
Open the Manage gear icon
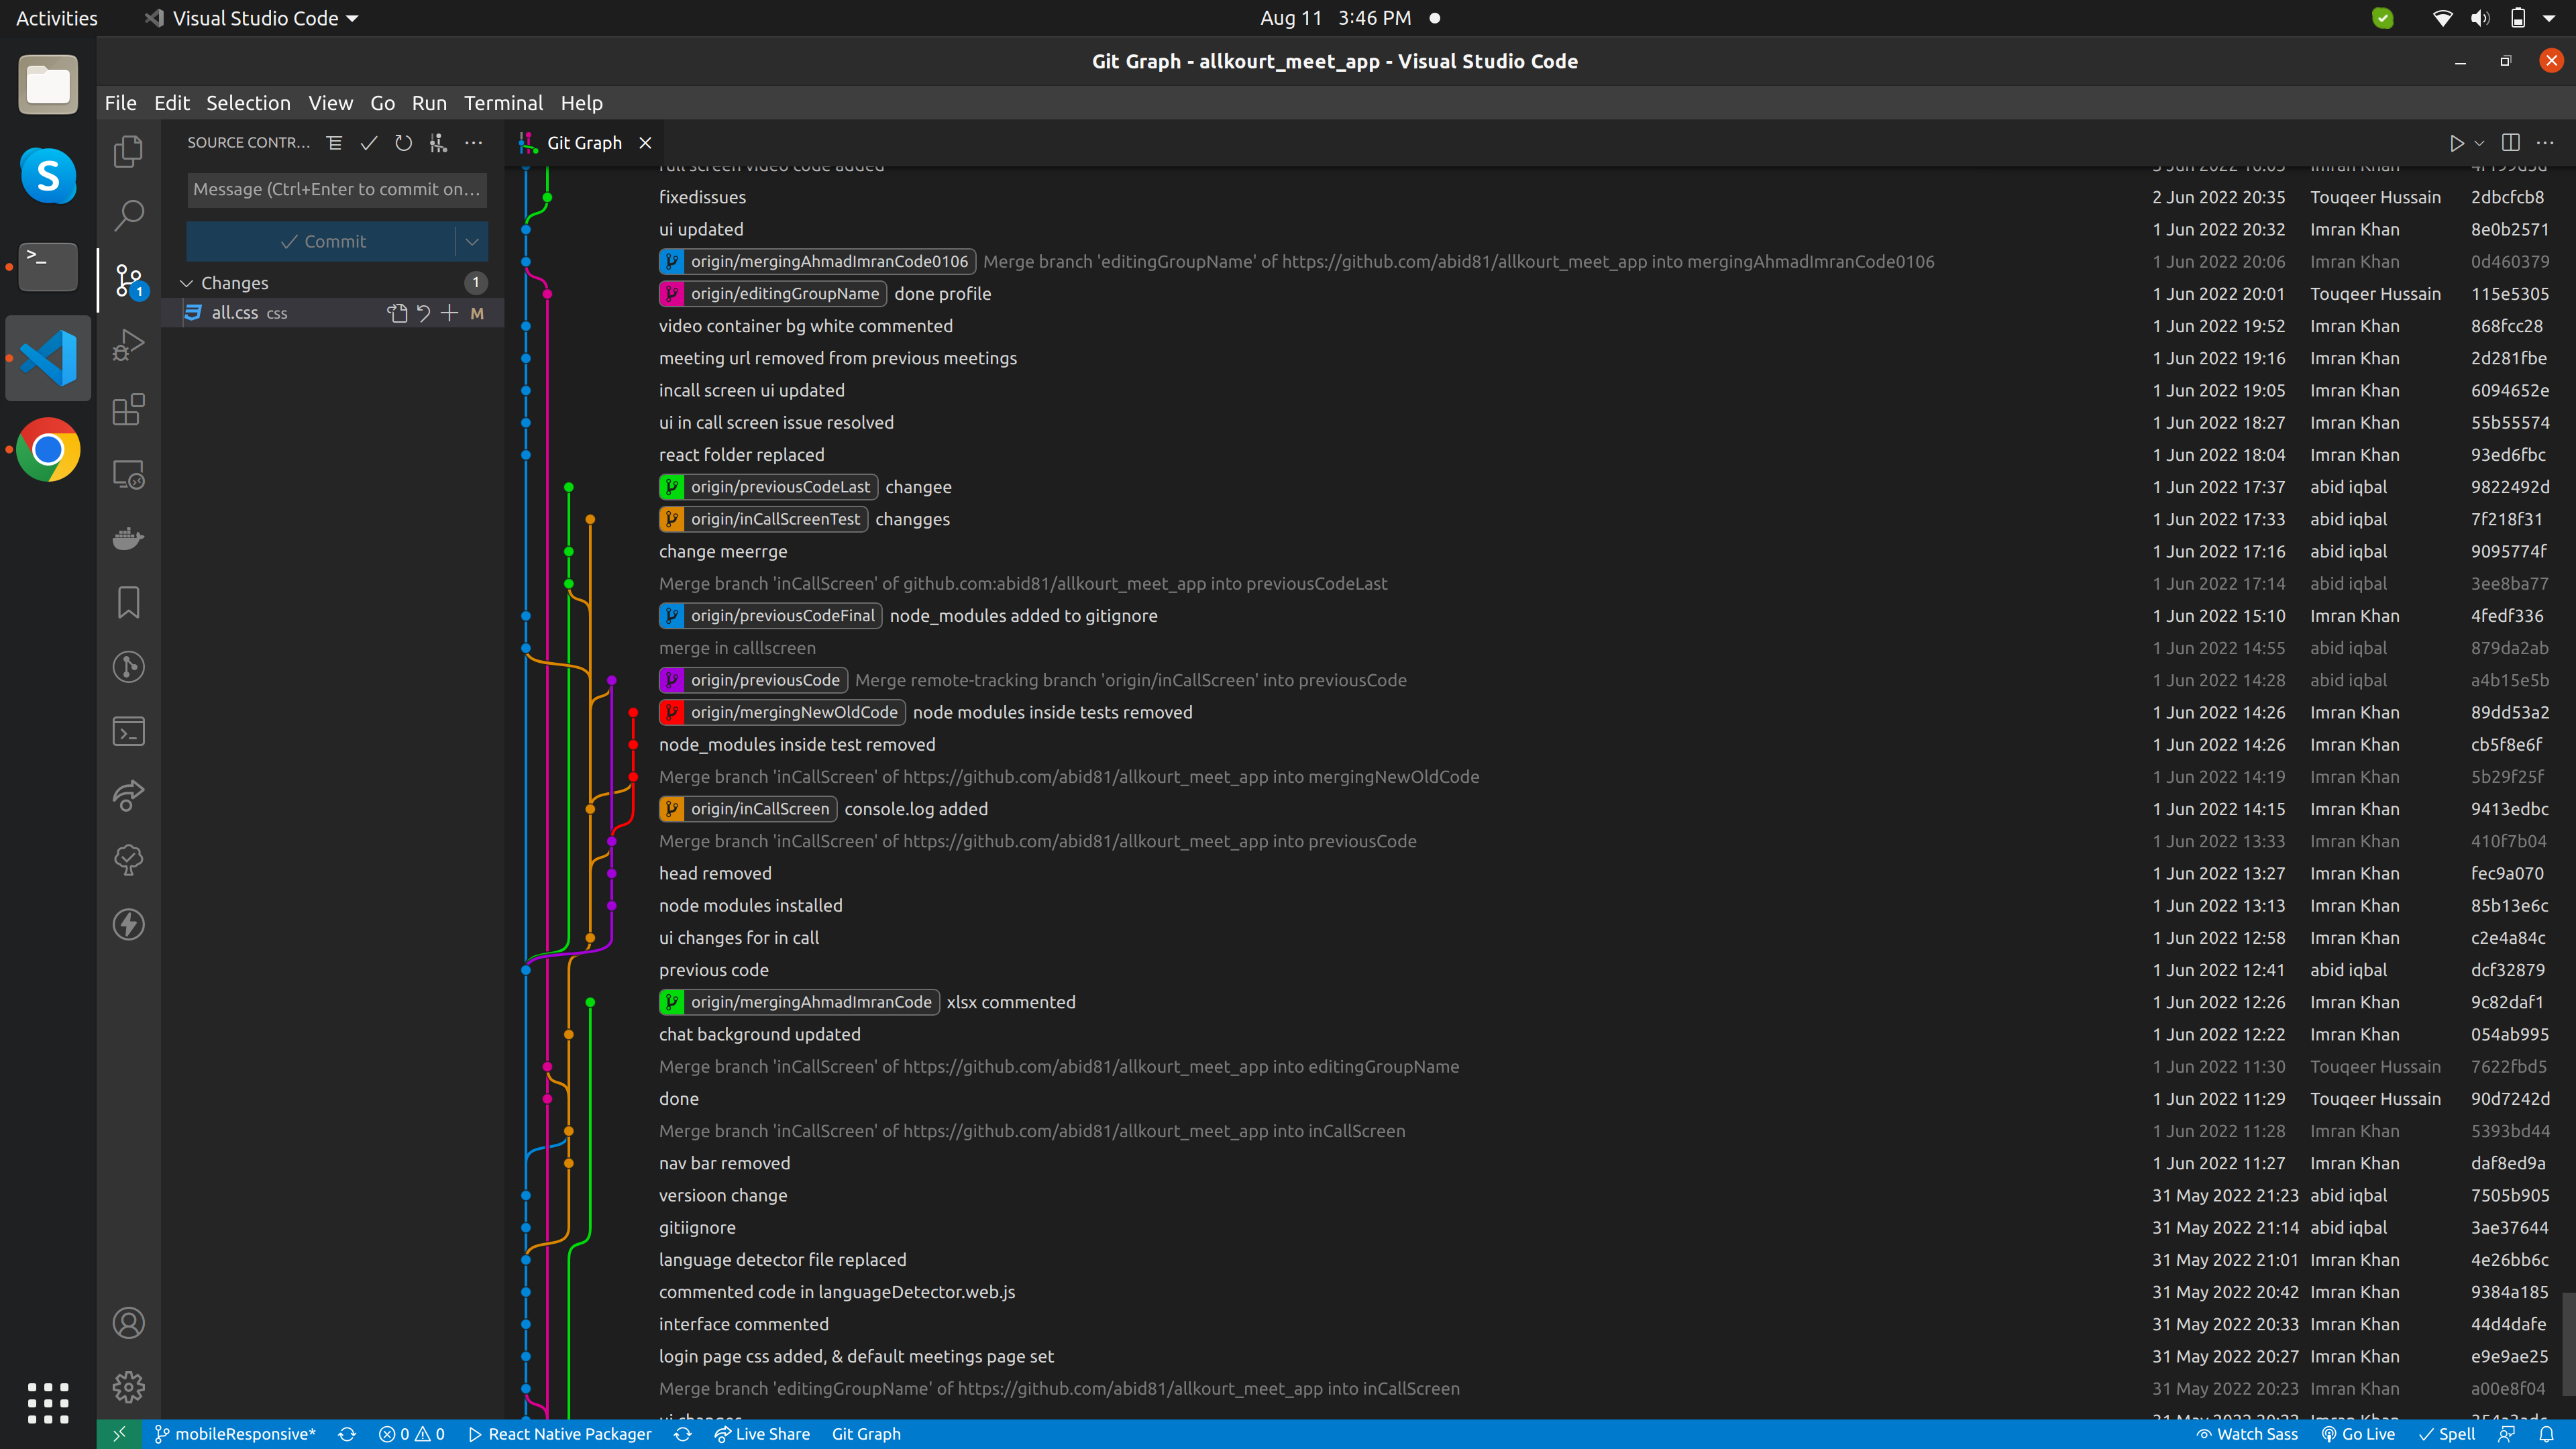pos(128,1387)
